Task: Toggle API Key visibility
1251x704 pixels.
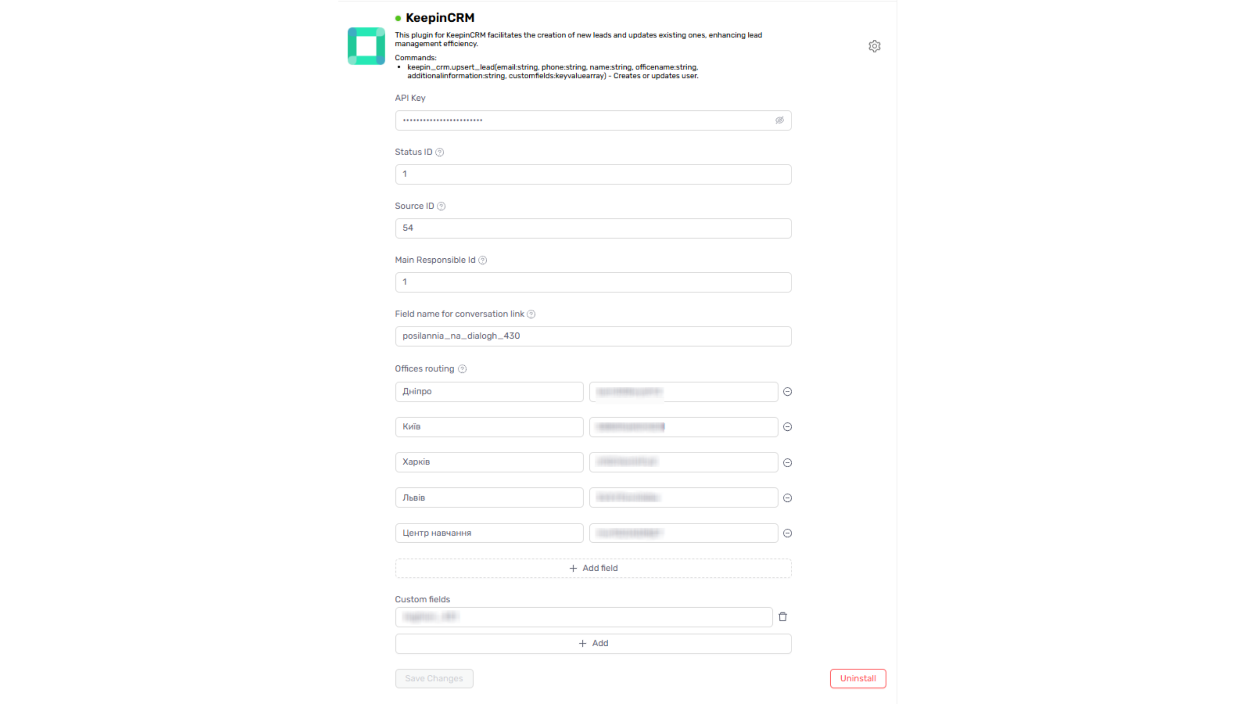Action: (780, 120)
